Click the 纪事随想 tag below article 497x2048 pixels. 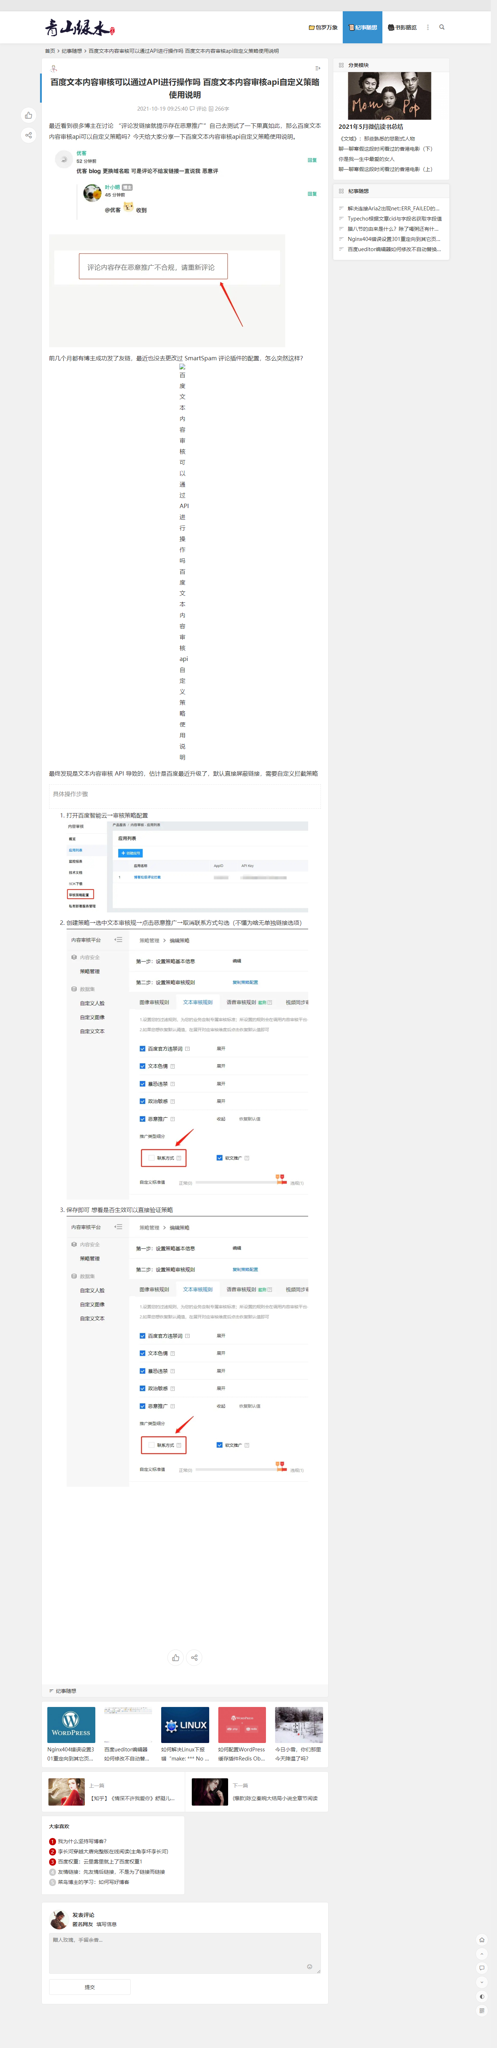[66, 1691]
